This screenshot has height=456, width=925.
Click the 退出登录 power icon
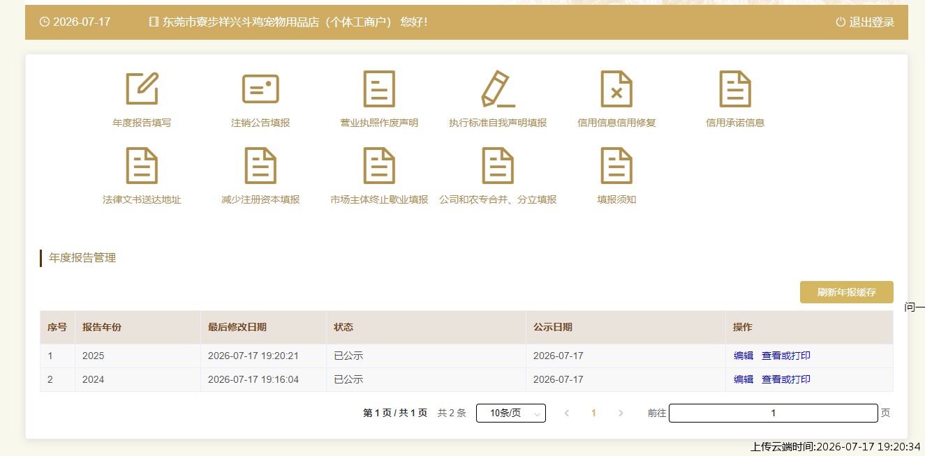point(841,22)
